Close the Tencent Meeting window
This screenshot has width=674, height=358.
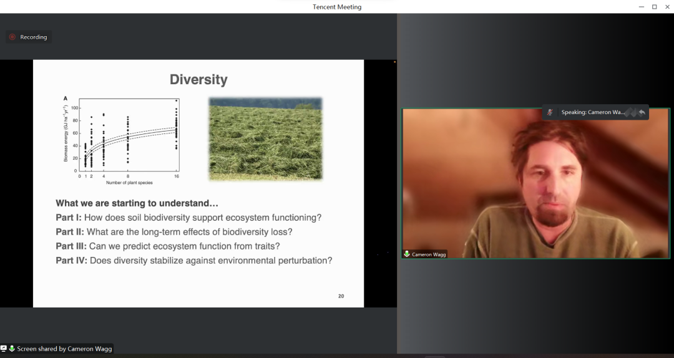click(667, 7)
